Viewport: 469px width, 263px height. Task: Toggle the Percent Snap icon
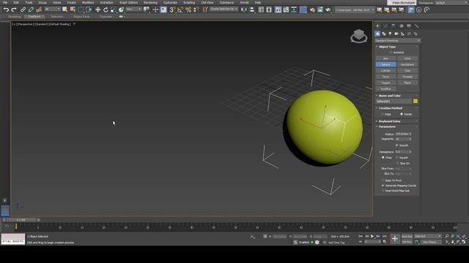point(188,9)
